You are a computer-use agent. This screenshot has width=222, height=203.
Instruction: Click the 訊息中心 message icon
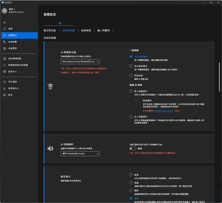tap(5, 72)
